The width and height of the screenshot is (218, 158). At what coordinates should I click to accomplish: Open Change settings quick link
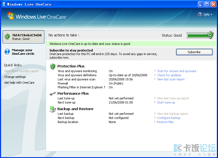click(x=15, y=77)
